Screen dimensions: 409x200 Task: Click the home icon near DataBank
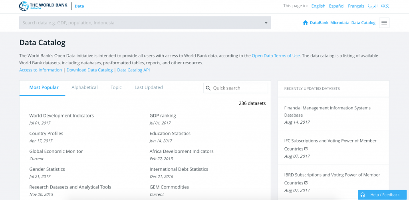306,23
